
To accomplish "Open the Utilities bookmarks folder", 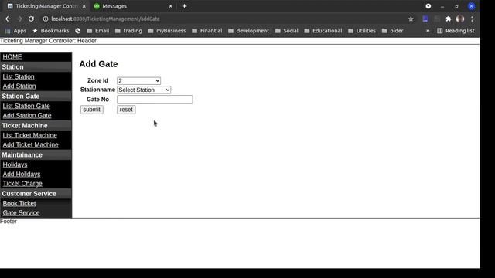I will tap(362, 31).
